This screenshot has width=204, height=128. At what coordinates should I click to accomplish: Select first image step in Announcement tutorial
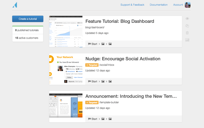click(x=103, y=119)
